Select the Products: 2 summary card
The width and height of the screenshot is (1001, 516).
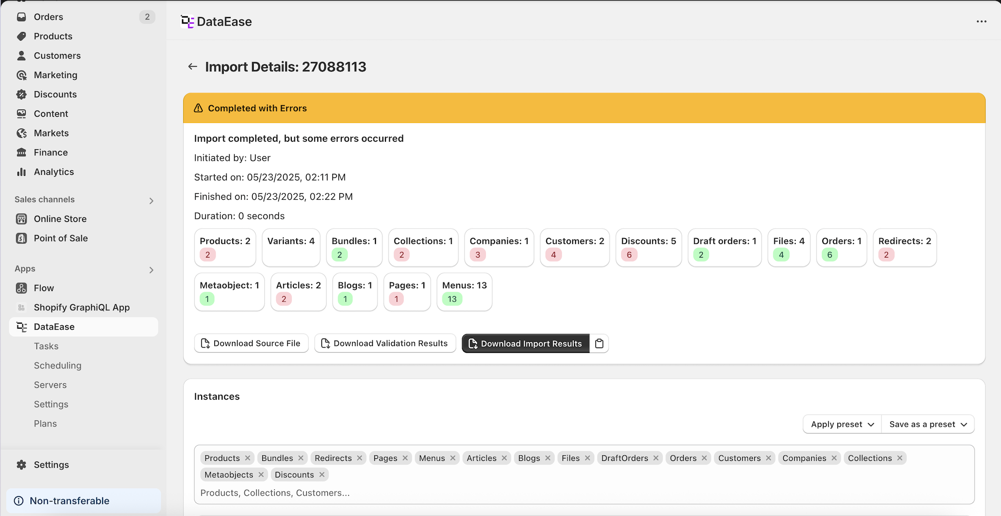tap(225, 247)
